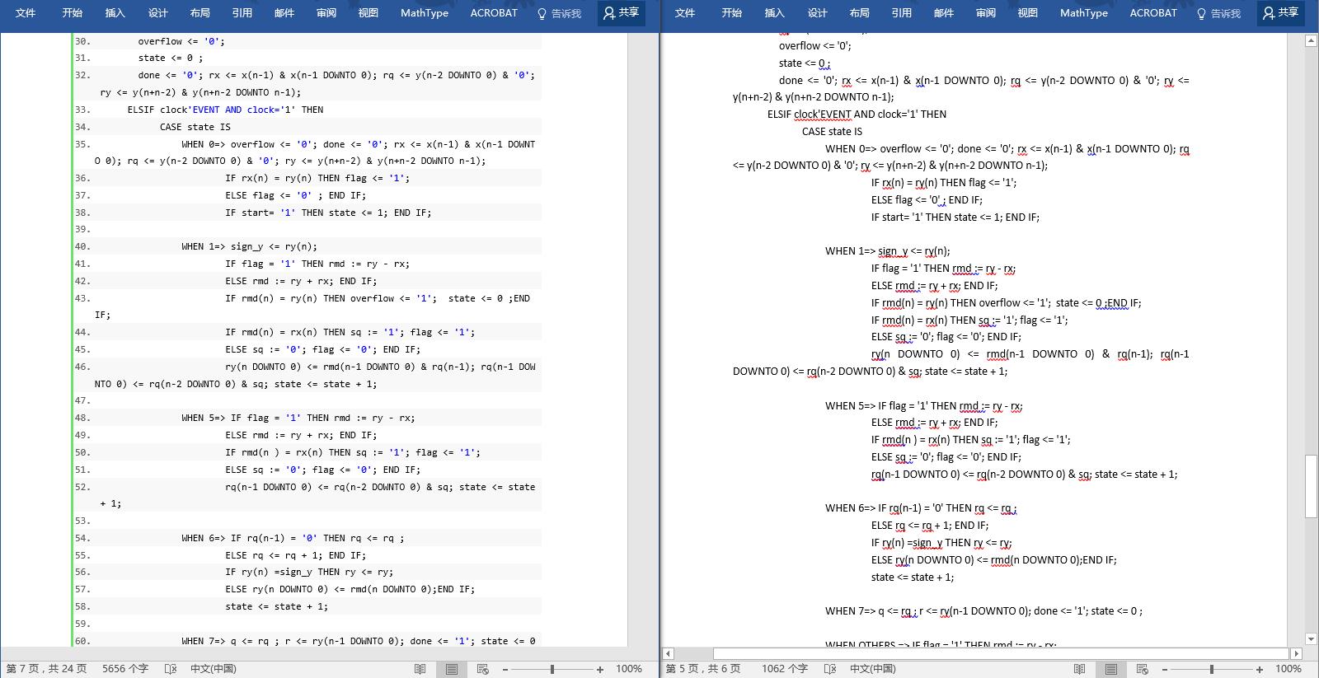Click 'state <= state + 1;' line 58 left document
The width and height of the screenshot is (1319, 678).
pyautogui.click(x=276, y=606)
